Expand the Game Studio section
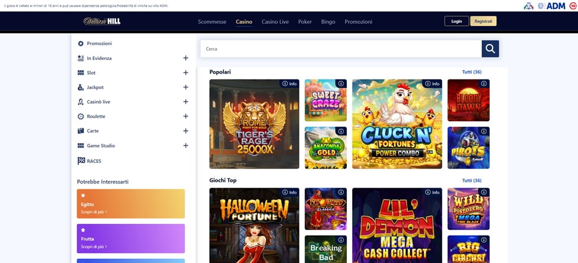 (x=186, y=145)
